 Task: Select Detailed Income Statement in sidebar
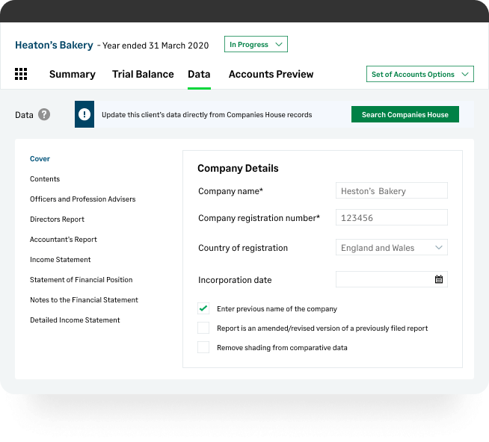tap(75, 320)
